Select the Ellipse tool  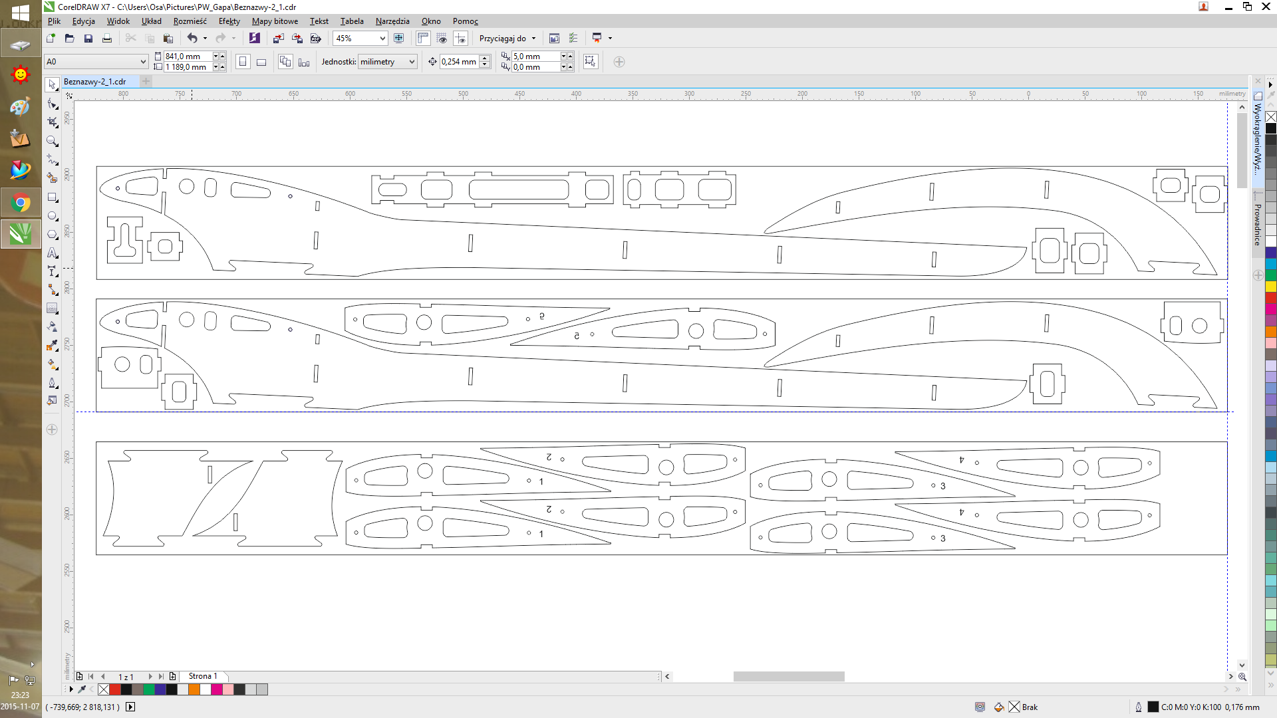(x=52, y=216)
